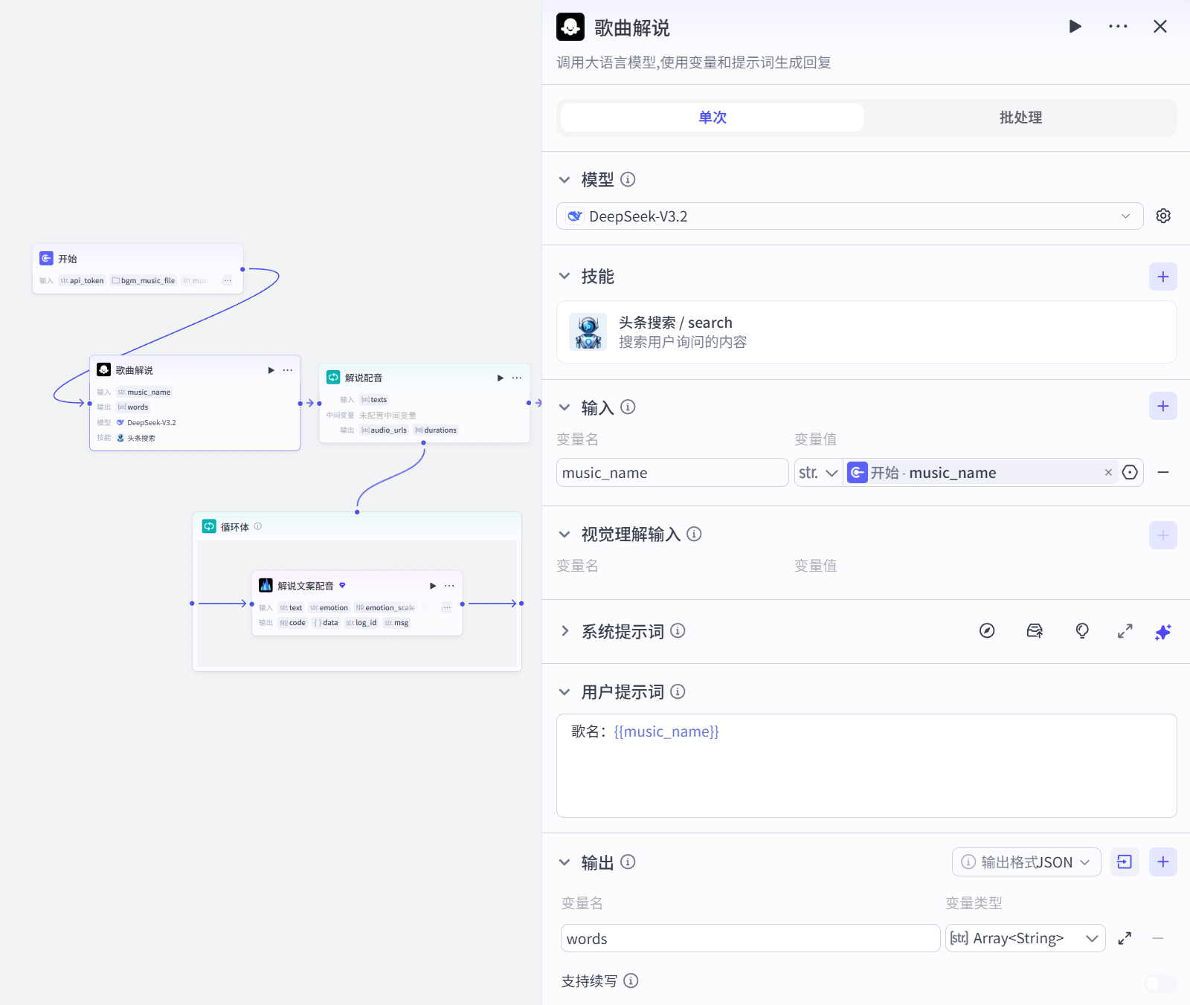Collapse the 输入 section

point(565,407)
